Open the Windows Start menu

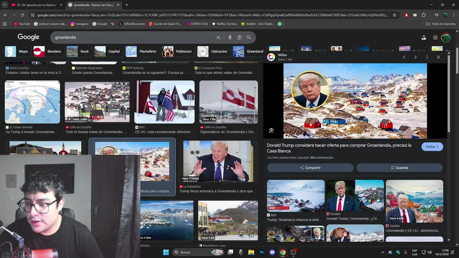pos(166,252)
